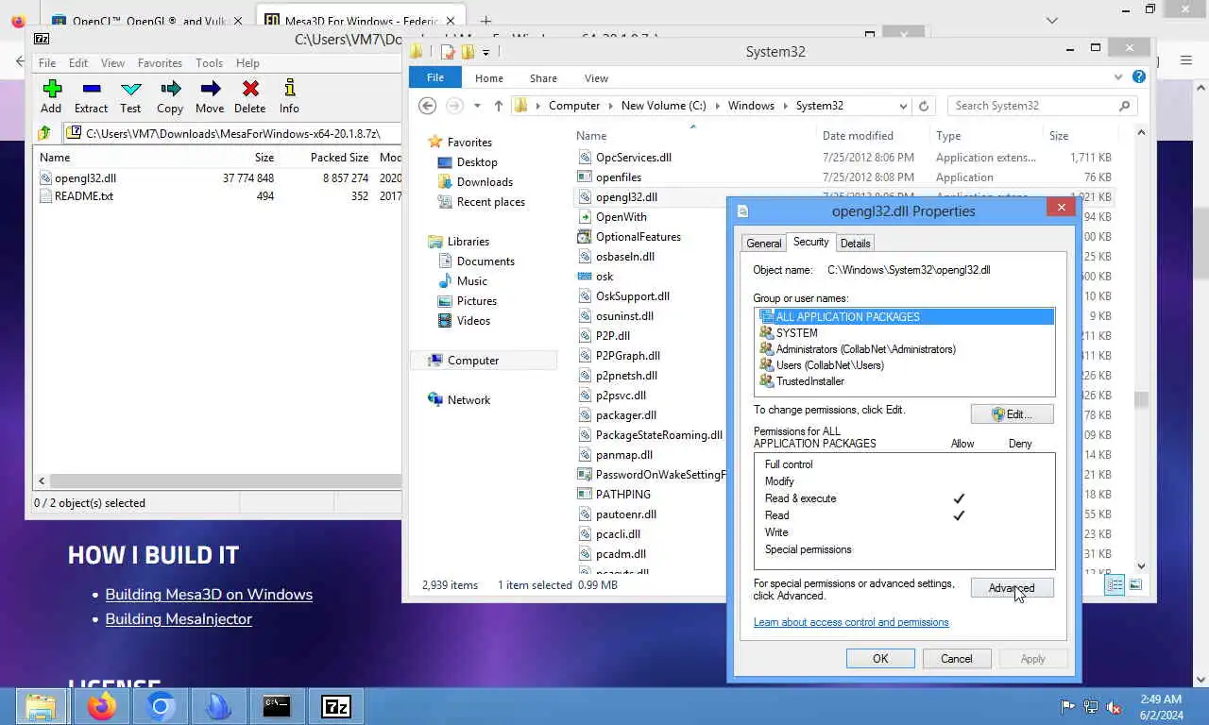1209x725 pixels.
Task: Click the Explorer Up one level arrow
Action: [x=499, y=106]
